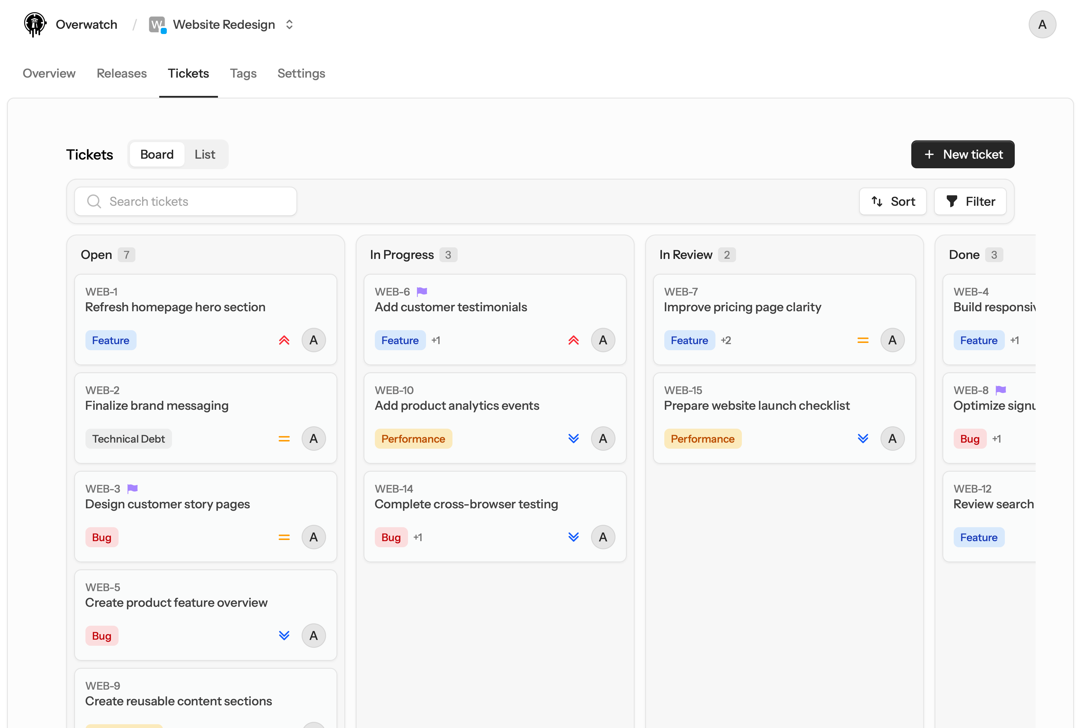1081x728 pixels.
Task: Click high priority icon on WEB-1
Action: [284, 340]
